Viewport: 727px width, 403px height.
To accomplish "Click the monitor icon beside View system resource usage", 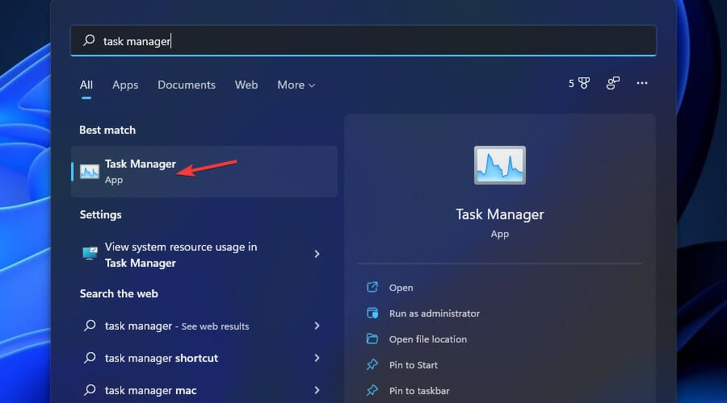I will pos(90,254).
